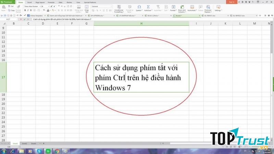Switch to Sheet3 tab
The width and height of the screenshot is (274, 154).
point(34,143)
